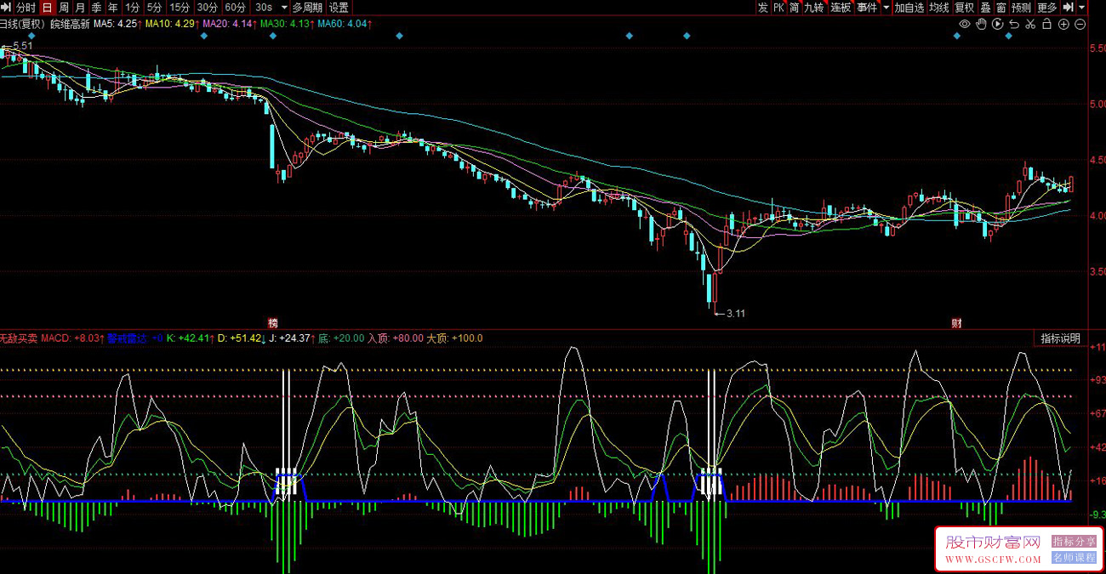1106x574 pixels.
Task: Click the 指标说明 indicator description button
Action: [1060, 338]
